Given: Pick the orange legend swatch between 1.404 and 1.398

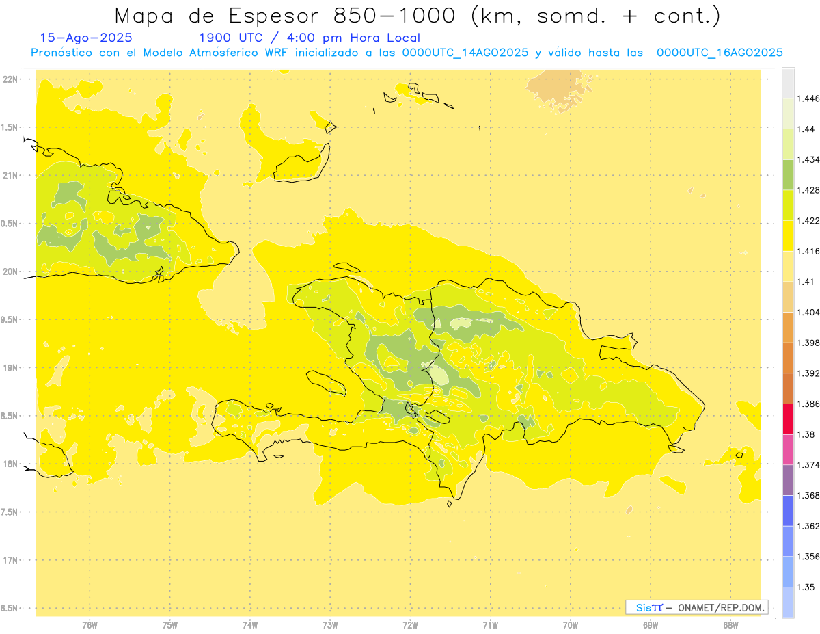Looking at the screenshot, I should tap(788, 327).
